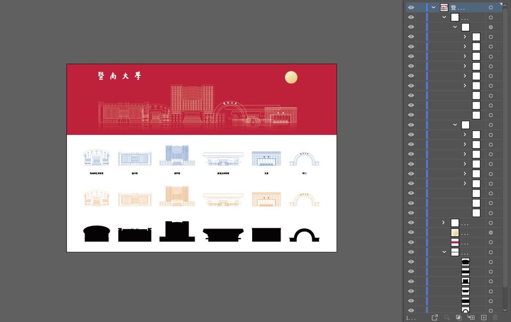Click Make/Release Clipping Mask icon
The height and width of the screenshot is (322, 511).
click(x=459, y=317)
